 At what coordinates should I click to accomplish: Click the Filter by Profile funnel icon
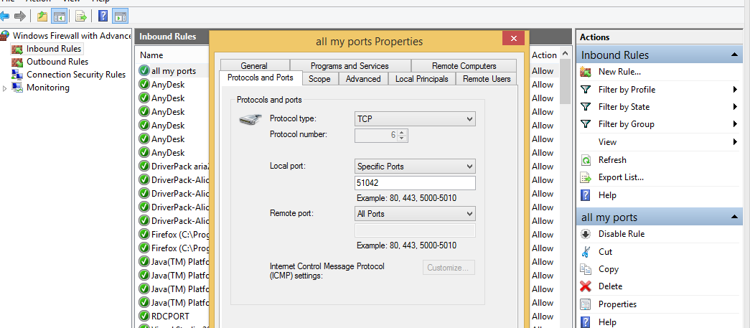[586, 90]
